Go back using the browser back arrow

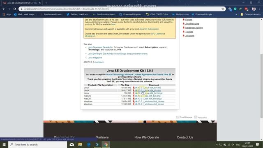click(4, 9)
